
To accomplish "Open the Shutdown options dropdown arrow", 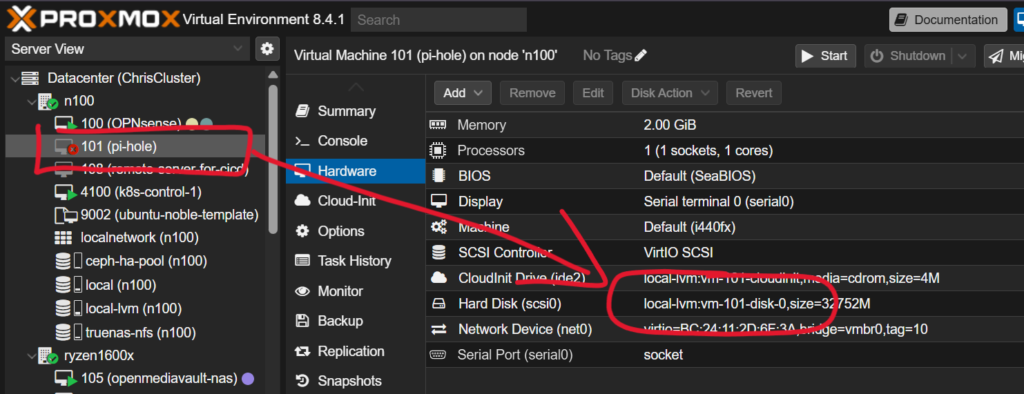I will pyautogui.click(x=963, y=56).
